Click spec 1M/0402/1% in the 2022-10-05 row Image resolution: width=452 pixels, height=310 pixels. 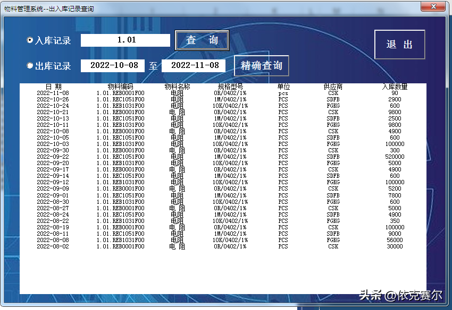(230, 137)
